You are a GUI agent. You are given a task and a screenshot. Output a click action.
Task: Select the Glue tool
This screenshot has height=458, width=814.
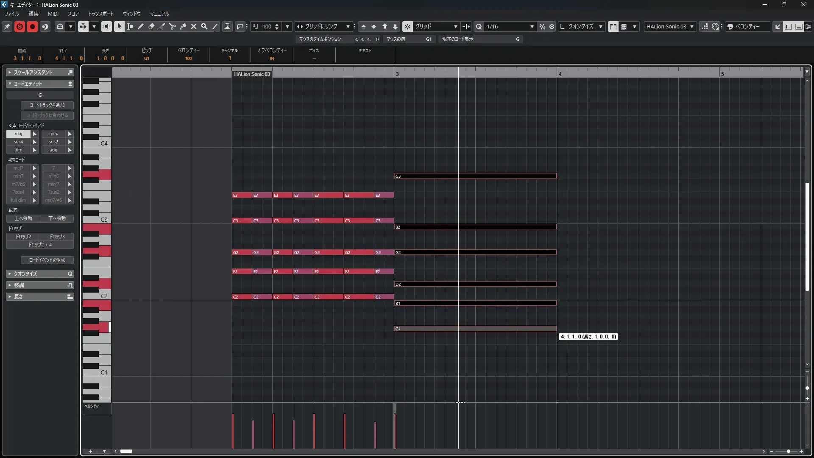(183, 26)
